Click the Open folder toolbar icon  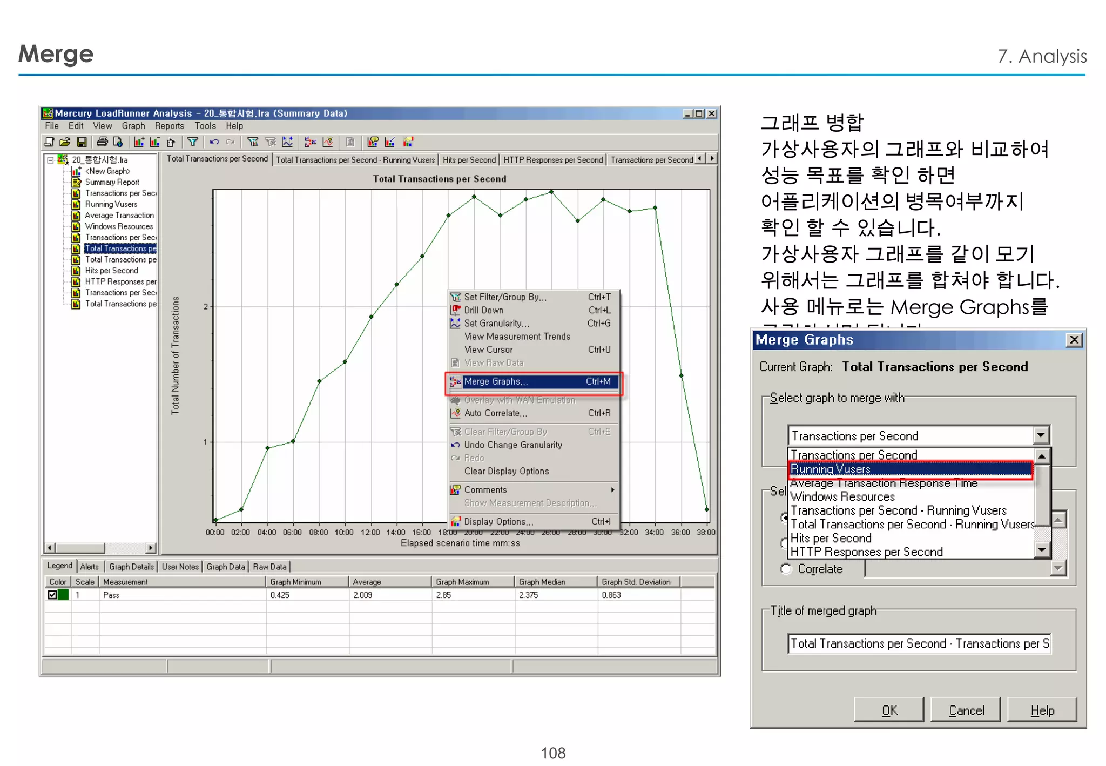(65, 142)
